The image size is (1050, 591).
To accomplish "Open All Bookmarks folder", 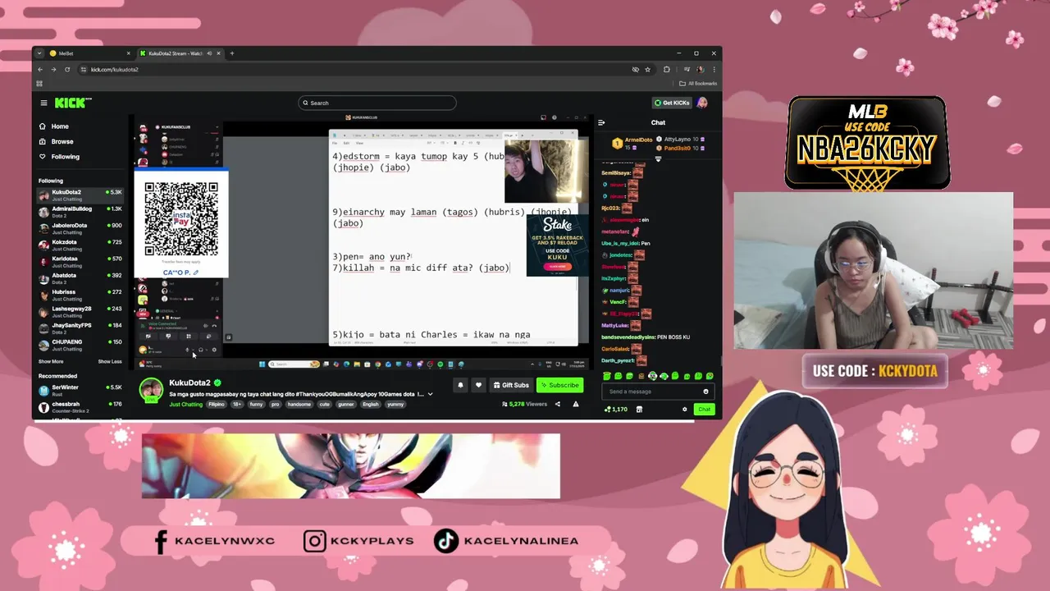I will click(699, 83).
